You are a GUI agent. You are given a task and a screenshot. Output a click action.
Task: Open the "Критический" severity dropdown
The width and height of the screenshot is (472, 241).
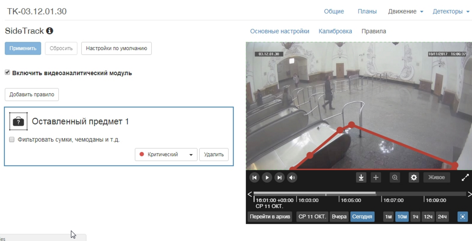point(166,154)
